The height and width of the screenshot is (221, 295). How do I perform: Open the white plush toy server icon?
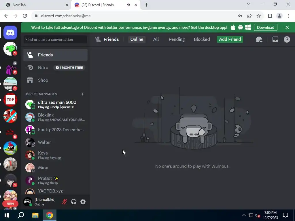(10, 164)
